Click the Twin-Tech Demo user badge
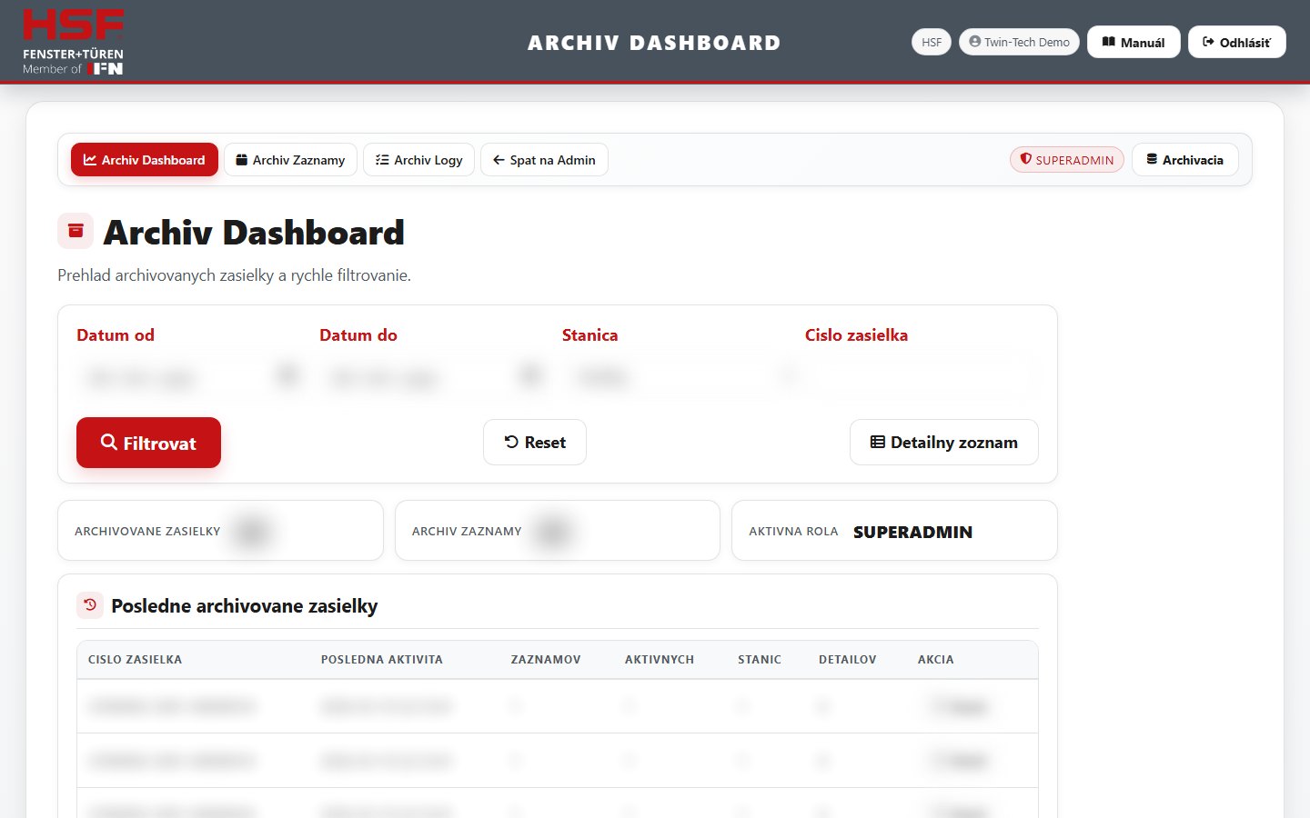Image resolution: width=1310 pixels, height=818 pixels. pyautogui.click(x=1019, y=42)
